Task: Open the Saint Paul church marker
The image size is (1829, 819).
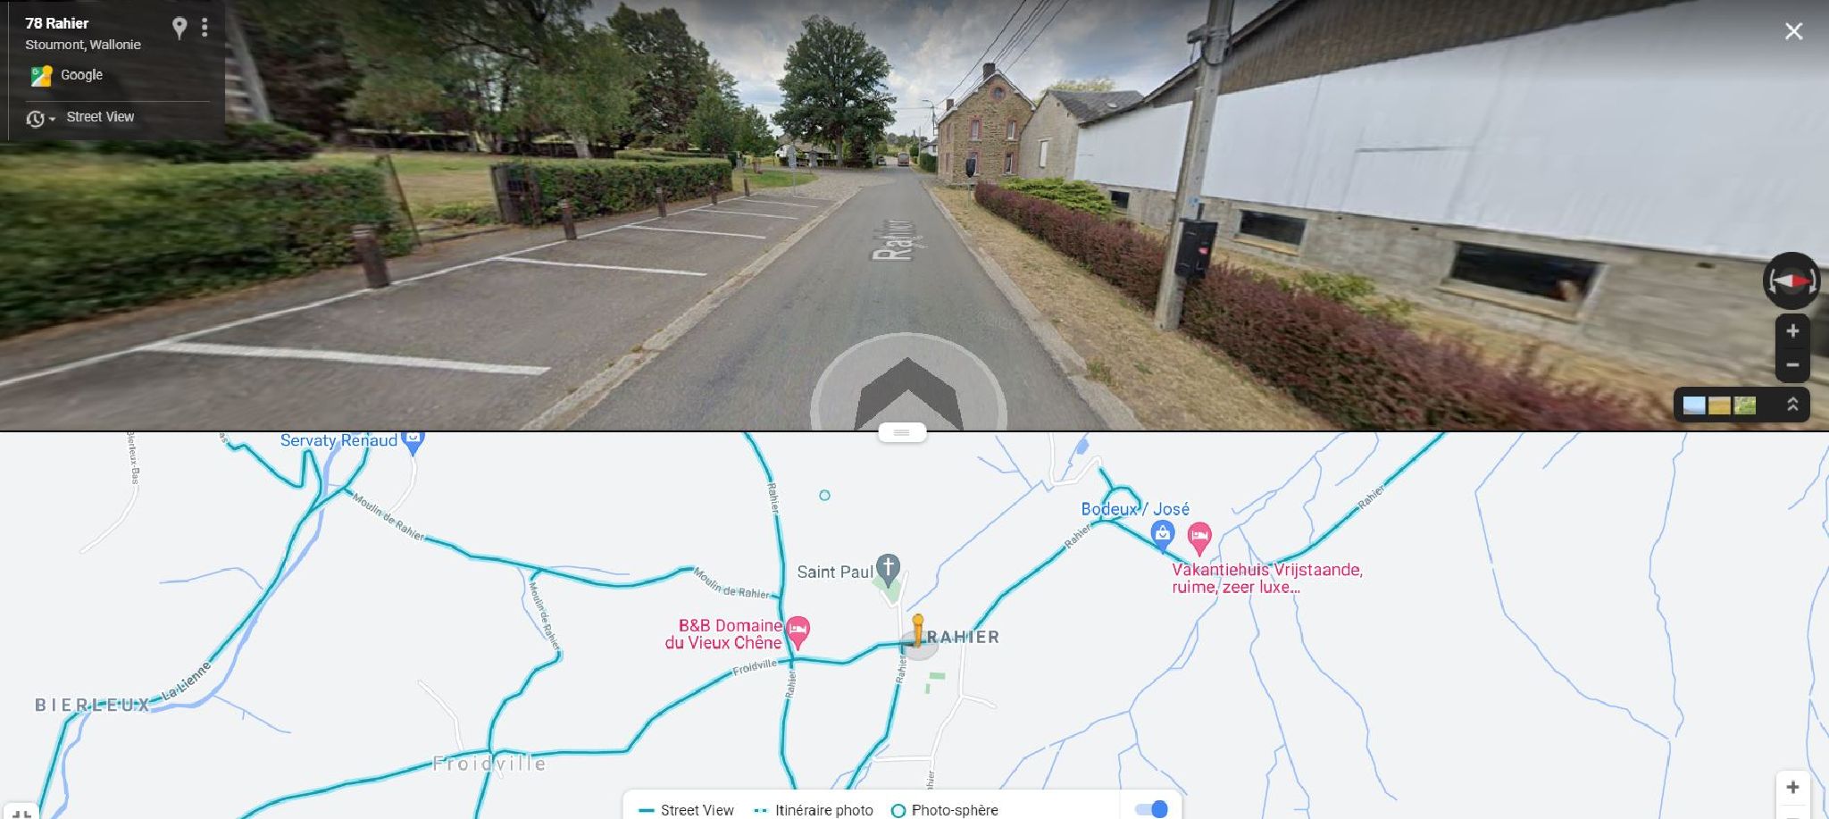Action: tap(888, 568)
